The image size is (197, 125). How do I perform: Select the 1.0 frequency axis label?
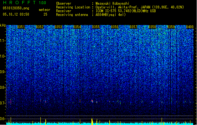(x=3, y=56)
